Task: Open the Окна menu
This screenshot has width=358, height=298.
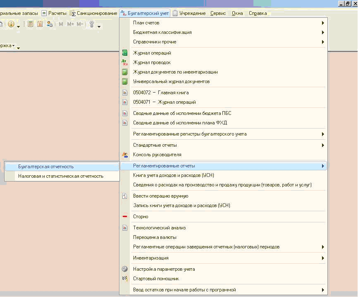Action: coord(237,13)
